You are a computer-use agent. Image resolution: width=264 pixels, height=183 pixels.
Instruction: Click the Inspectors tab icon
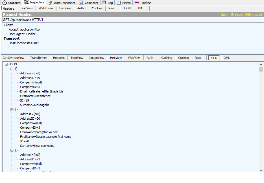pyautogui.click(x=27, y=3)
